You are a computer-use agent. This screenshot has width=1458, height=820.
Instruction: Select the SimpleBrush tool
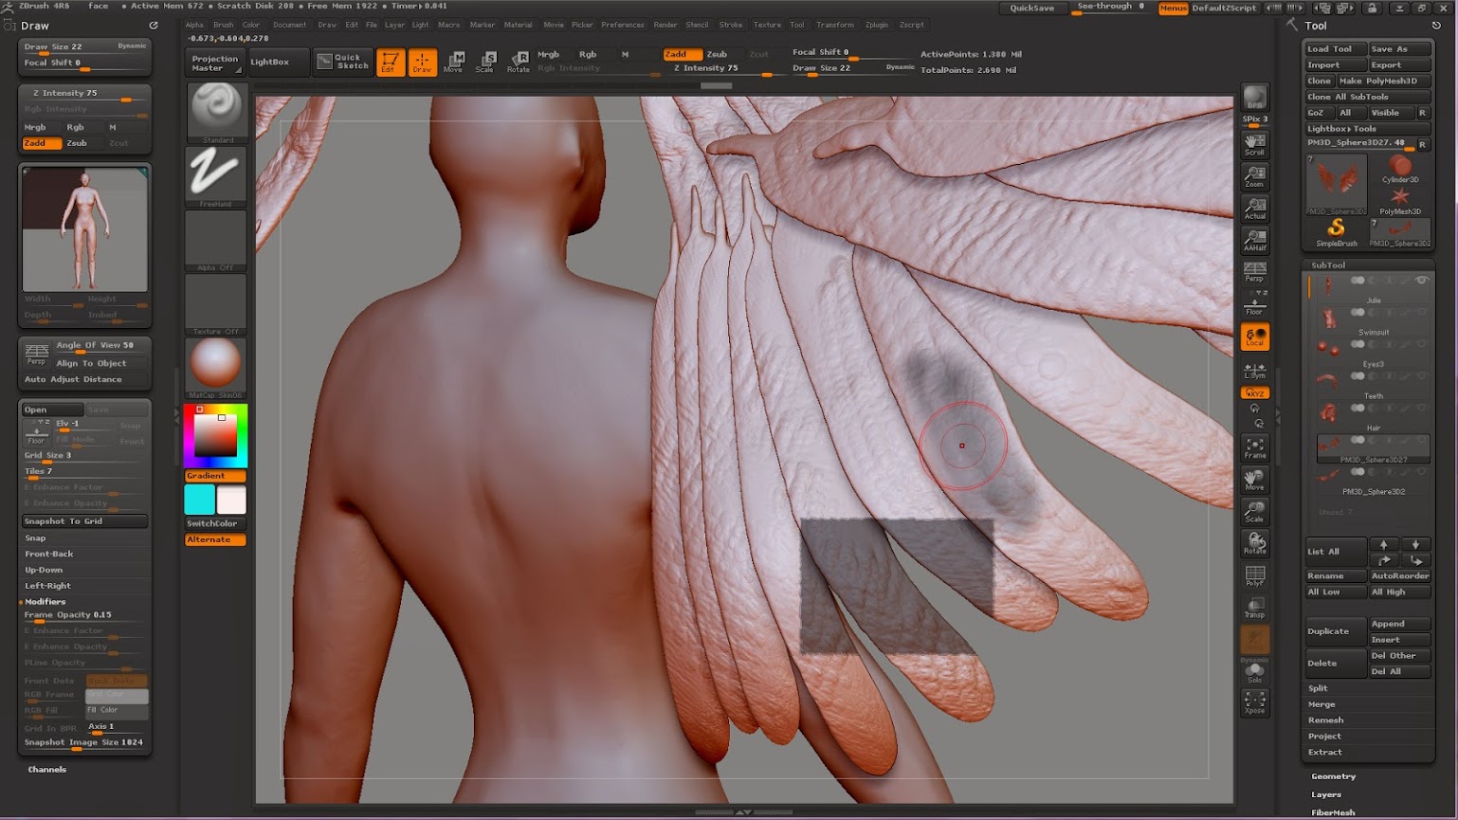1337,232
